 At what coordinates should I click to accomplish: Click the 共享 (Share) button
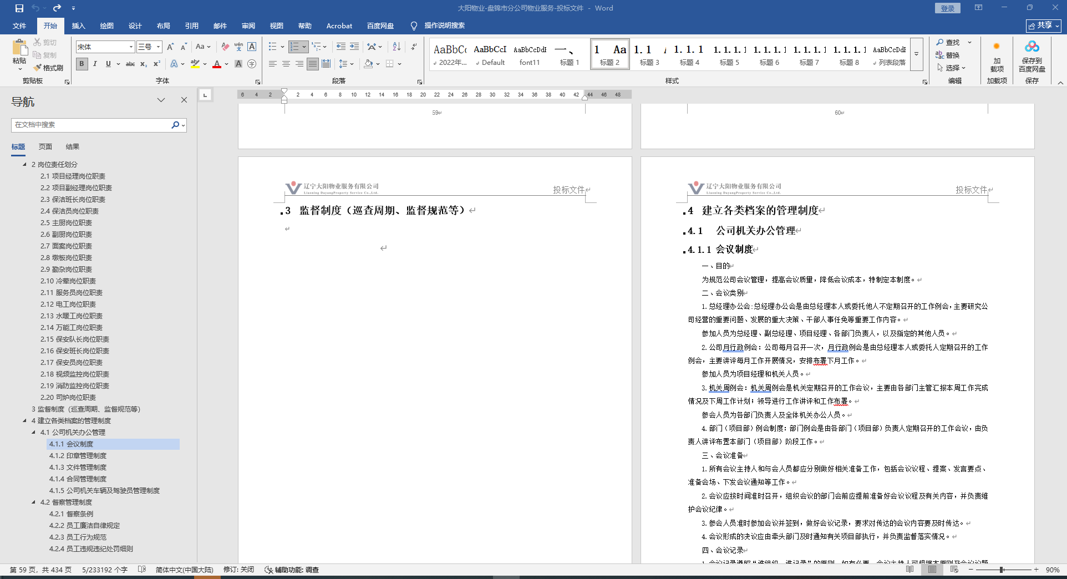[x=1044, y=26]
